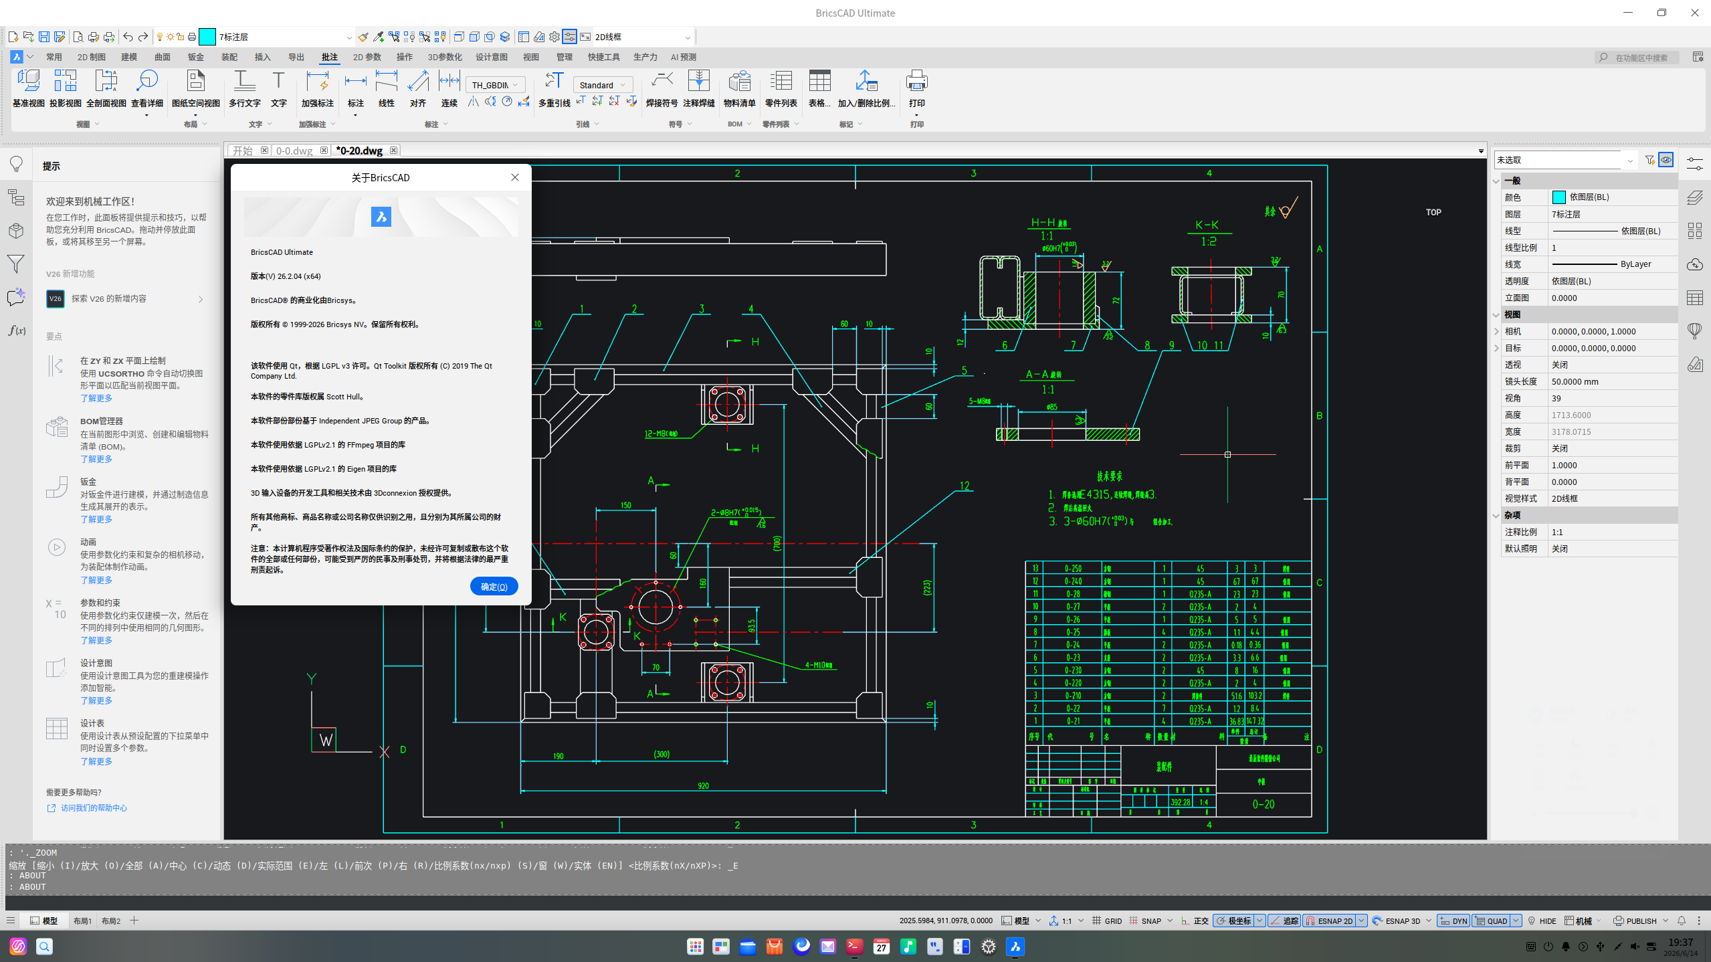Open the 零件列表 parts list tool
This screenshot has width=1711, height=962.
pos(781,88)
